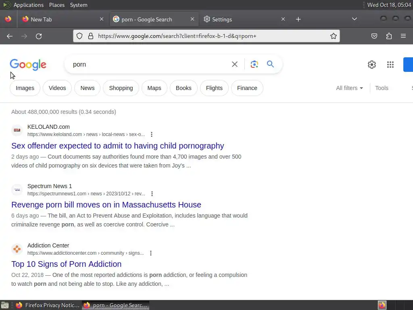Reload the page with the refresh icon
The height and width of the screenshot is (310, 413).
click(39, 36)
